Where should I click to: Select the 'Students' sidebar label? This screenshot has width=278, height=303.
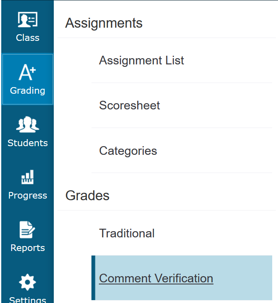click(x=27, y=143)
